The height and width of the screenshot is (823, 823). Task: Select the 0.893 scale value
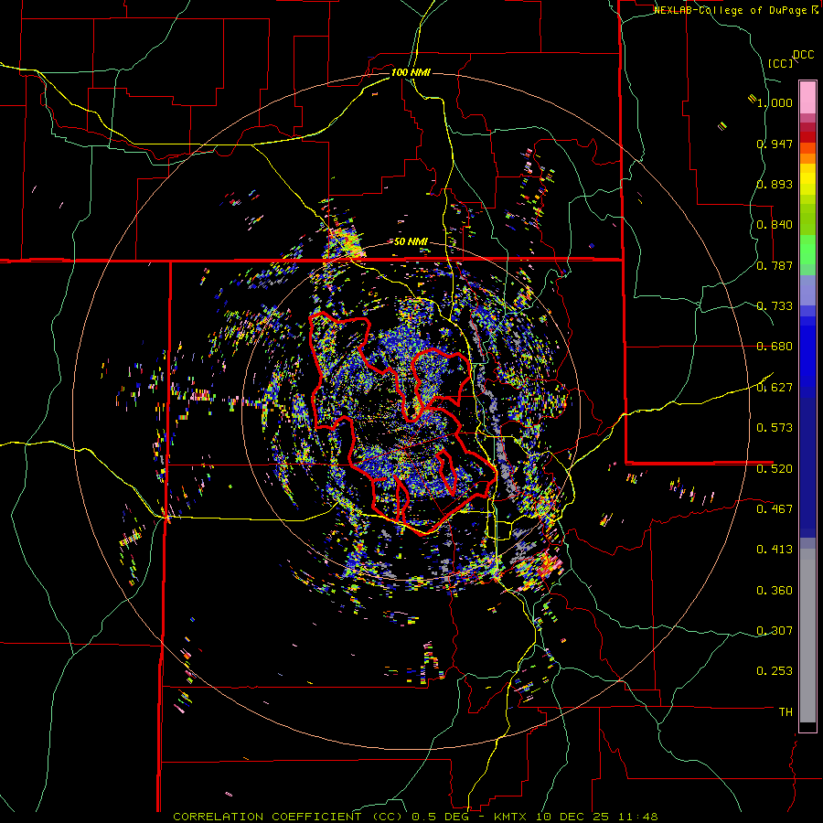[x=775, y=184]
